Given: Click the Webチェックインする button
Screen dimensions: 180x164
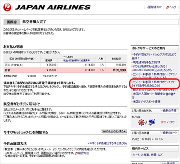Looking at the screenshot, I should coord(114,131).
